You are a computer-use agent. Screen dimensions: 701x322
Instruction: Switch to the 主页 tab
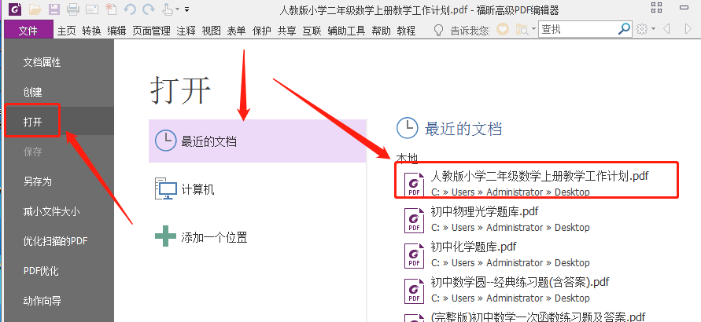[x=67, y=31]
